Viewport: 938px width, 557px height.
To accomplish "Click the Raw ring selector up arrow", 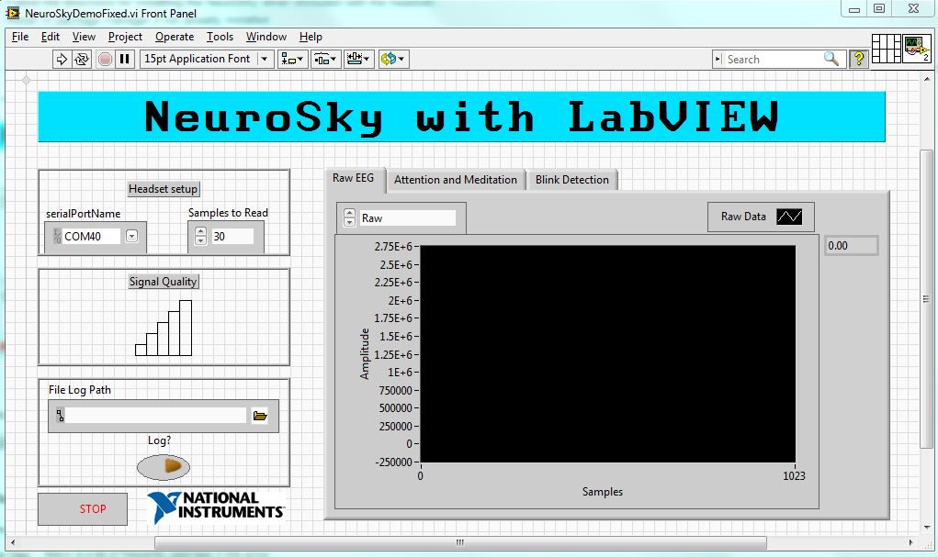I will tap(349, 214).
